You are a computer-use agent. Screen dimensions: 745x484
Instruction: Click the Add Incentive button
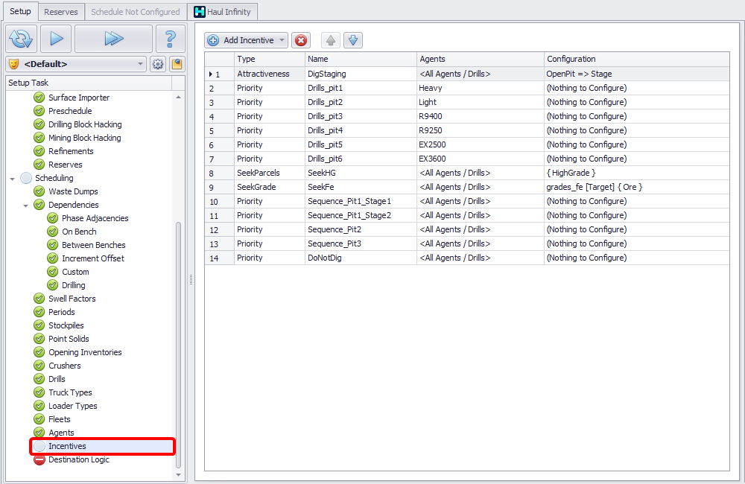[x=241, y=40]
